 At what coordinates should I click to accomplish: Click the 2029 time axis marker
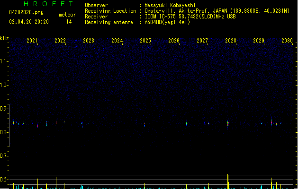pyautogui.click(x=259, y=41)
